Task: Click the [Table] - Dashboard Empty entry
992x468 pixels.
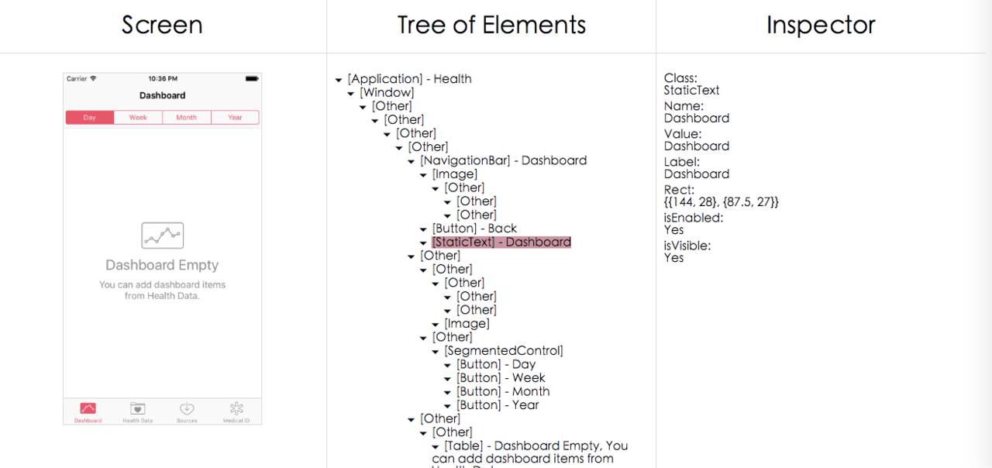Action: [x=530, y=453]
